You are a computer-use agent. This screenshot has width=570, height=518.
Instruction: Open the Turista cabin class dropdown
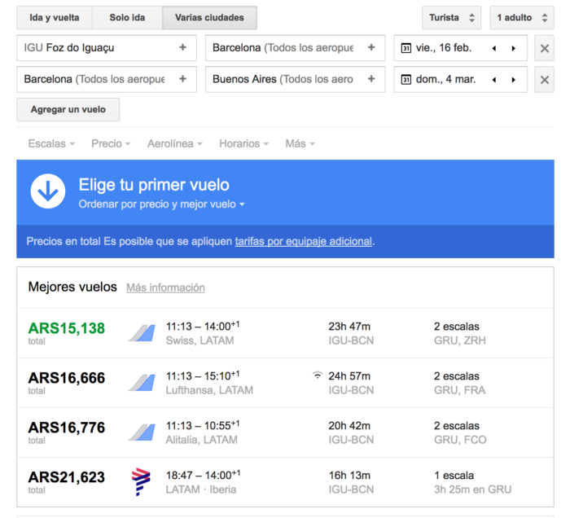452,17
